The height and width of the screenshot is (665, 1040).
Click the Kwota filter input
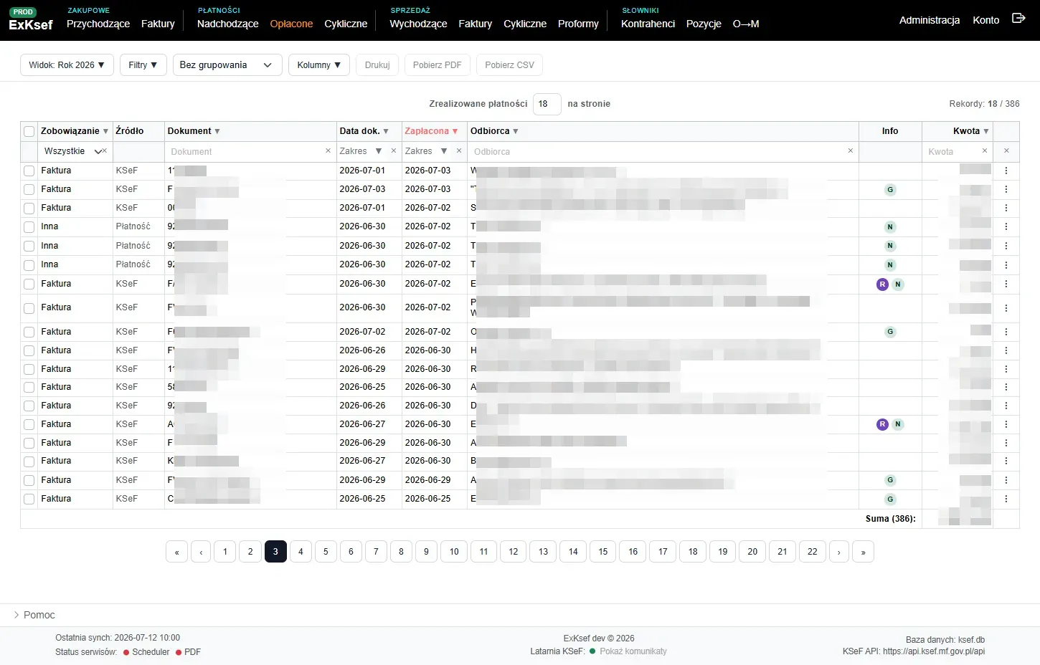[x=952, y=151]
